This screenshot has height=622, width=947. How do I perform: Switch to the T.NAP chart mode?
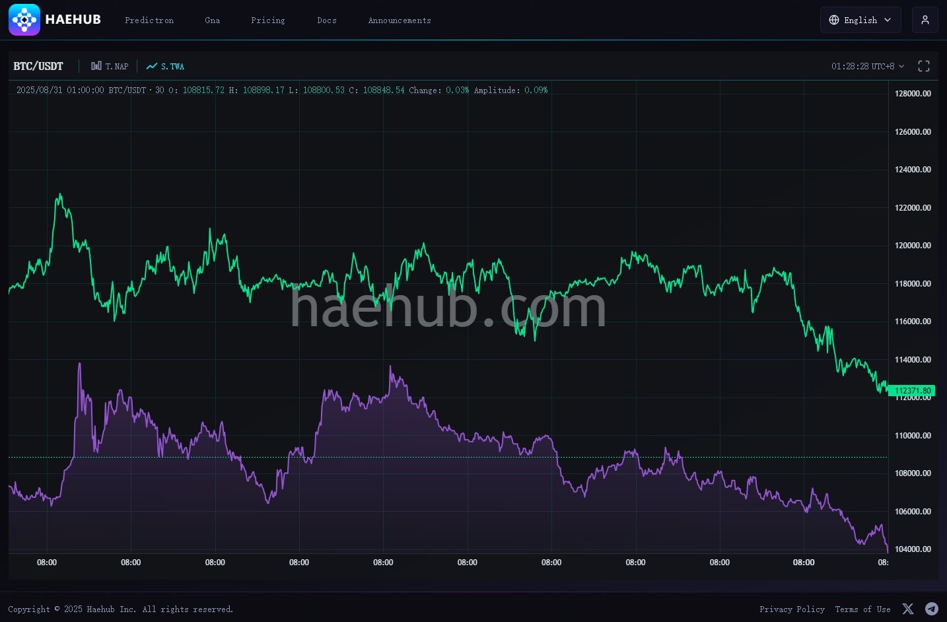[110, 66]
